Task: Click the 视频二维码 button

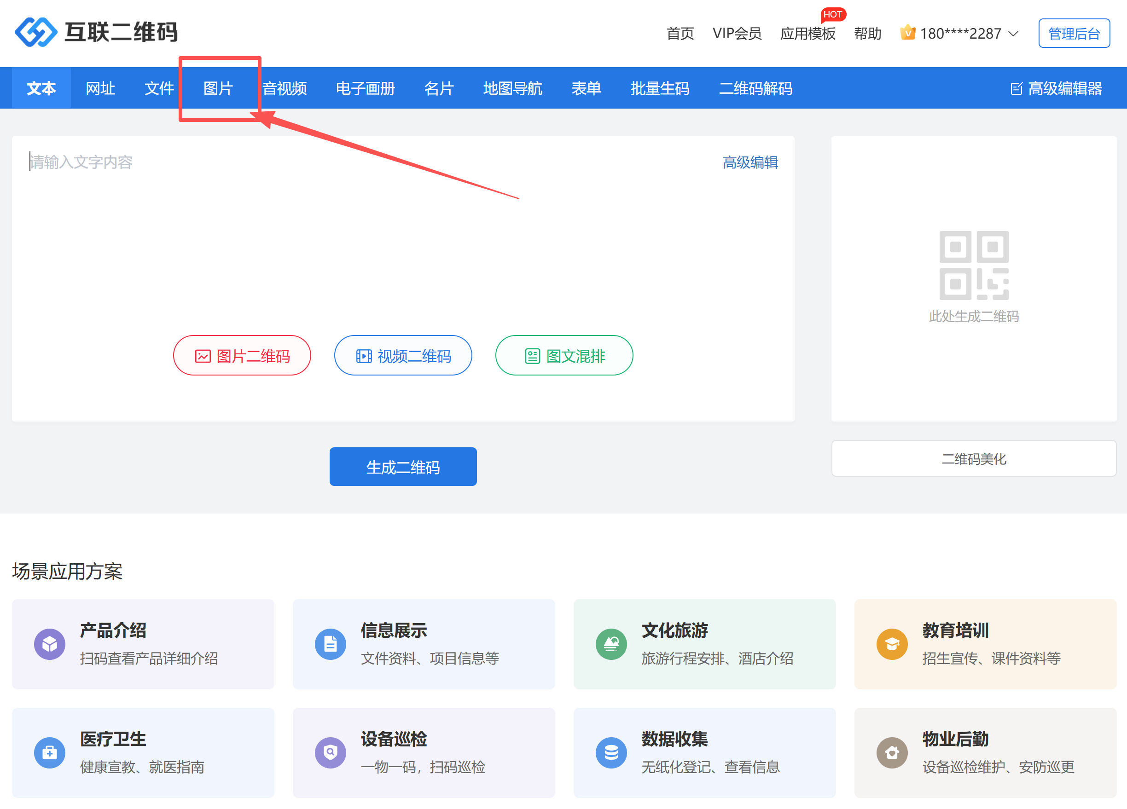Action: (403, 356)
